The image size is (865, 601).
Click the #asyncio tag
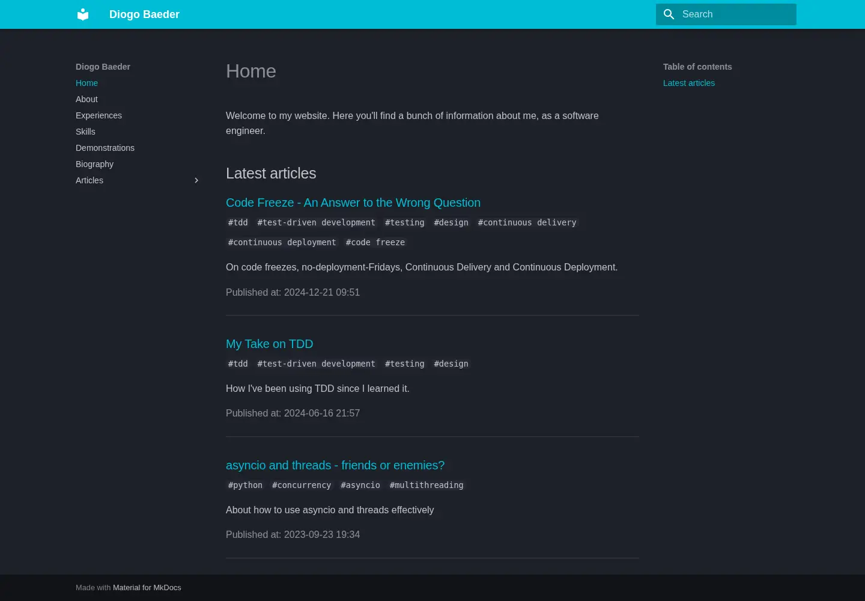tap(360, 485)
